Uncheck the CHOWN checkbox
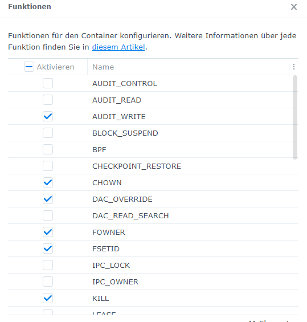 pos(48,182)
